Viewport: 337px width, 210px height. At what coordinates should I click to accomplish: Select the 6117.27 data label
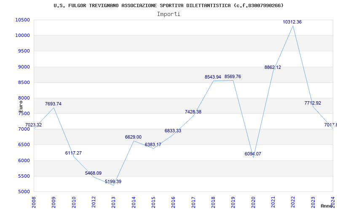[x=73, y=153]
